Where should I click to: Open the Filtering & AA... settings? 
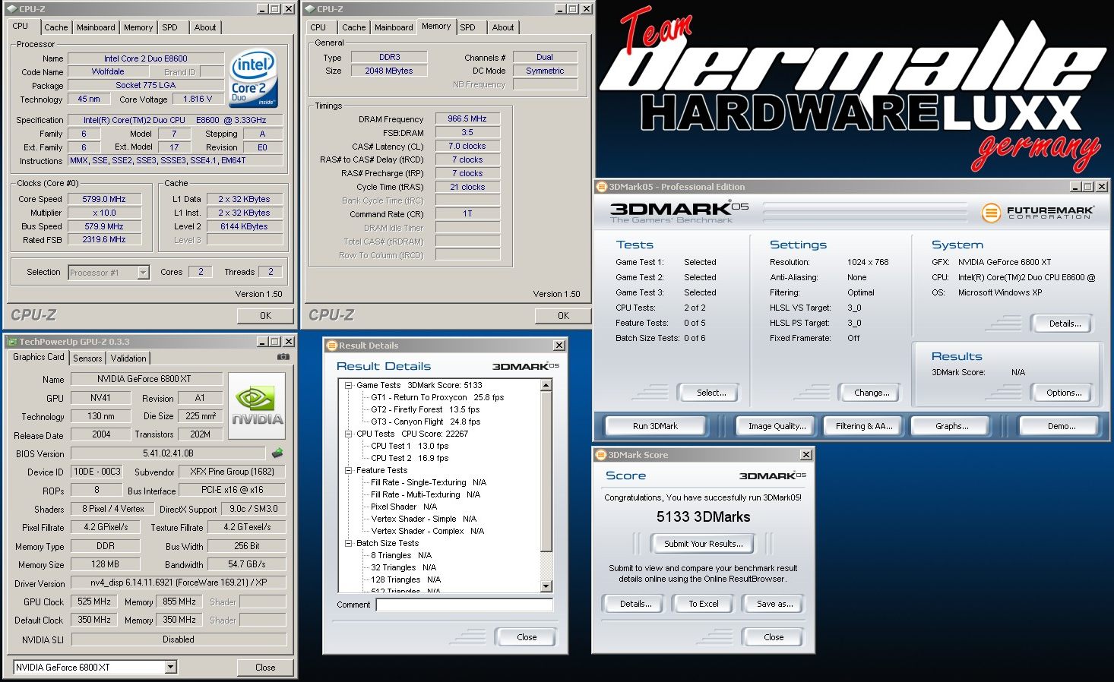pos(864,426)
